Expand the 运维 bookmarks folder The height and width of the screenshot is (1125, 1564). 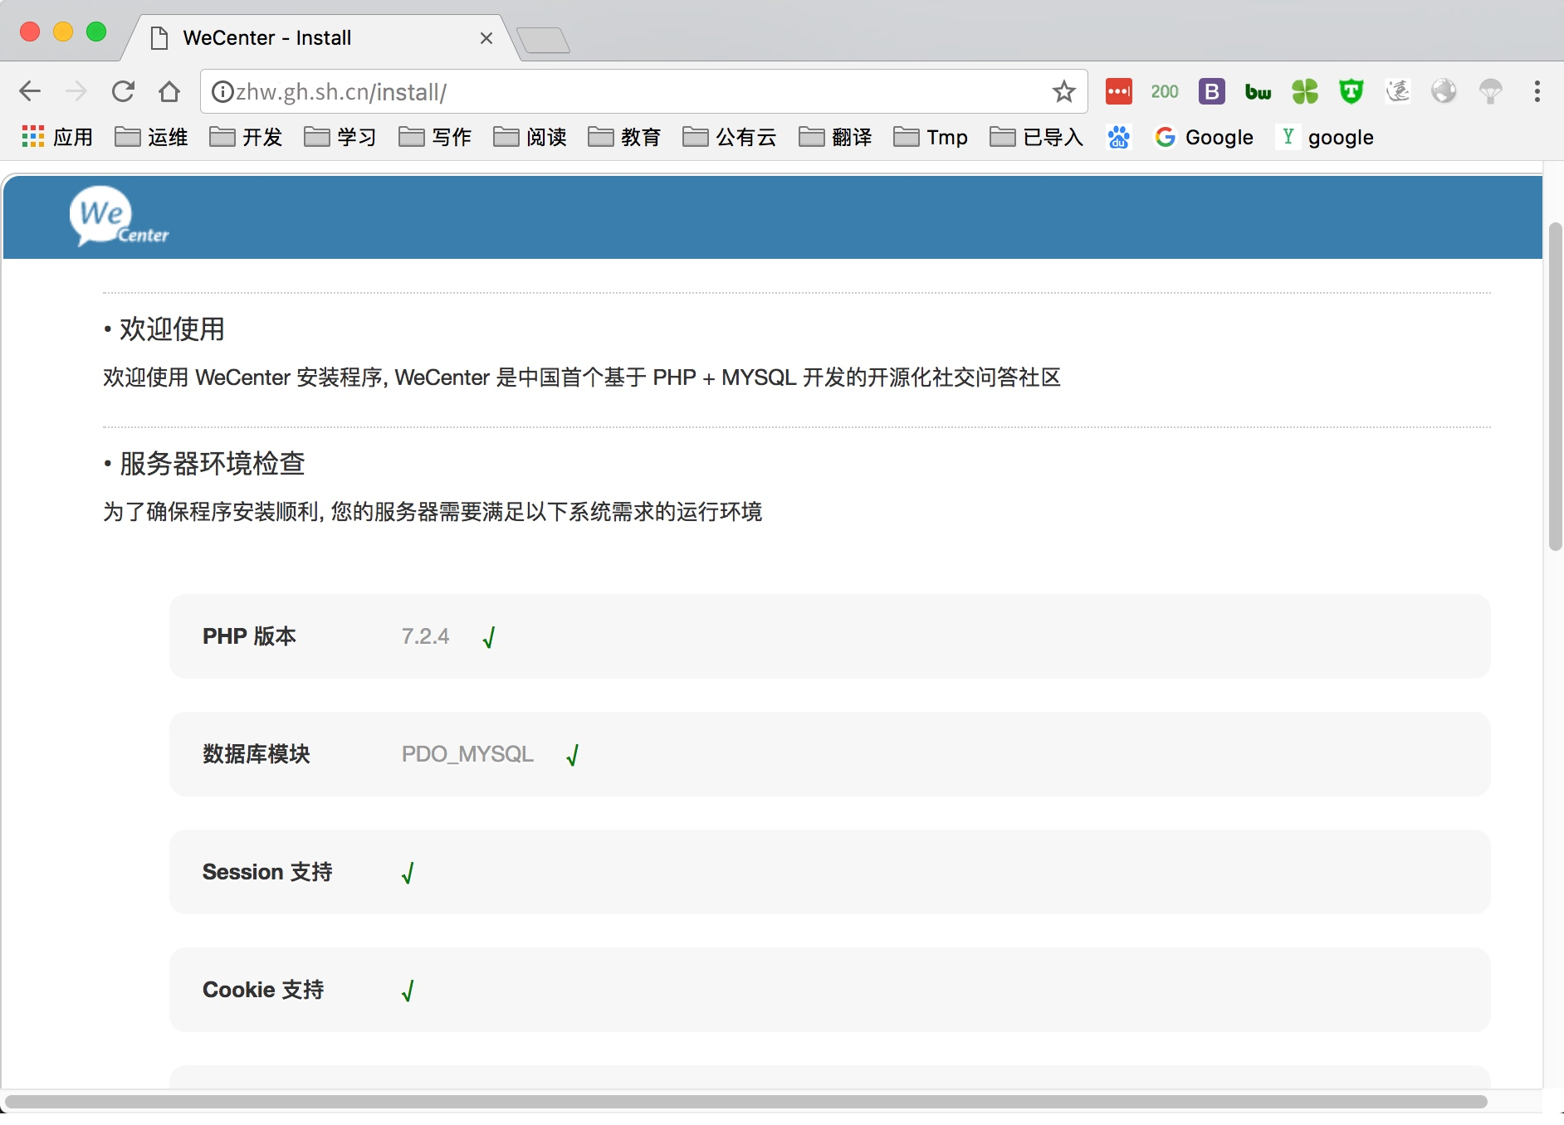150,137
